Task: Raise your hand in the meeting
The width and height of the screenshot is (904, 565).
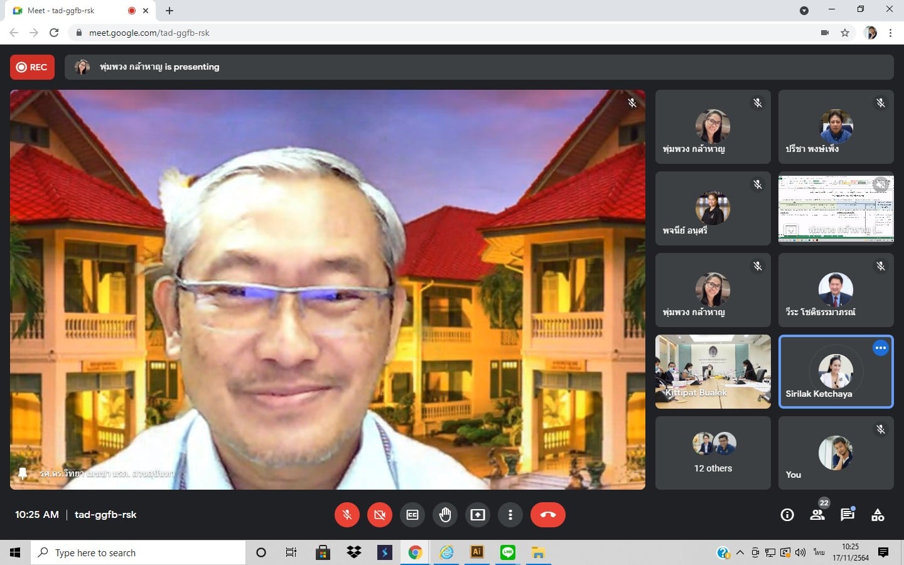Action: [445, 515]
